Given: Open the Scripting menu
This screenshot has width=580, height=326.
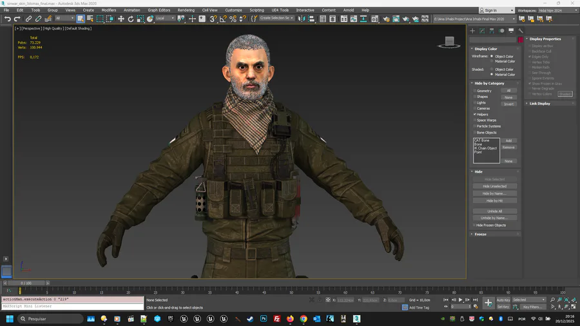Looking at the screenshot, I should coord(256,10).
